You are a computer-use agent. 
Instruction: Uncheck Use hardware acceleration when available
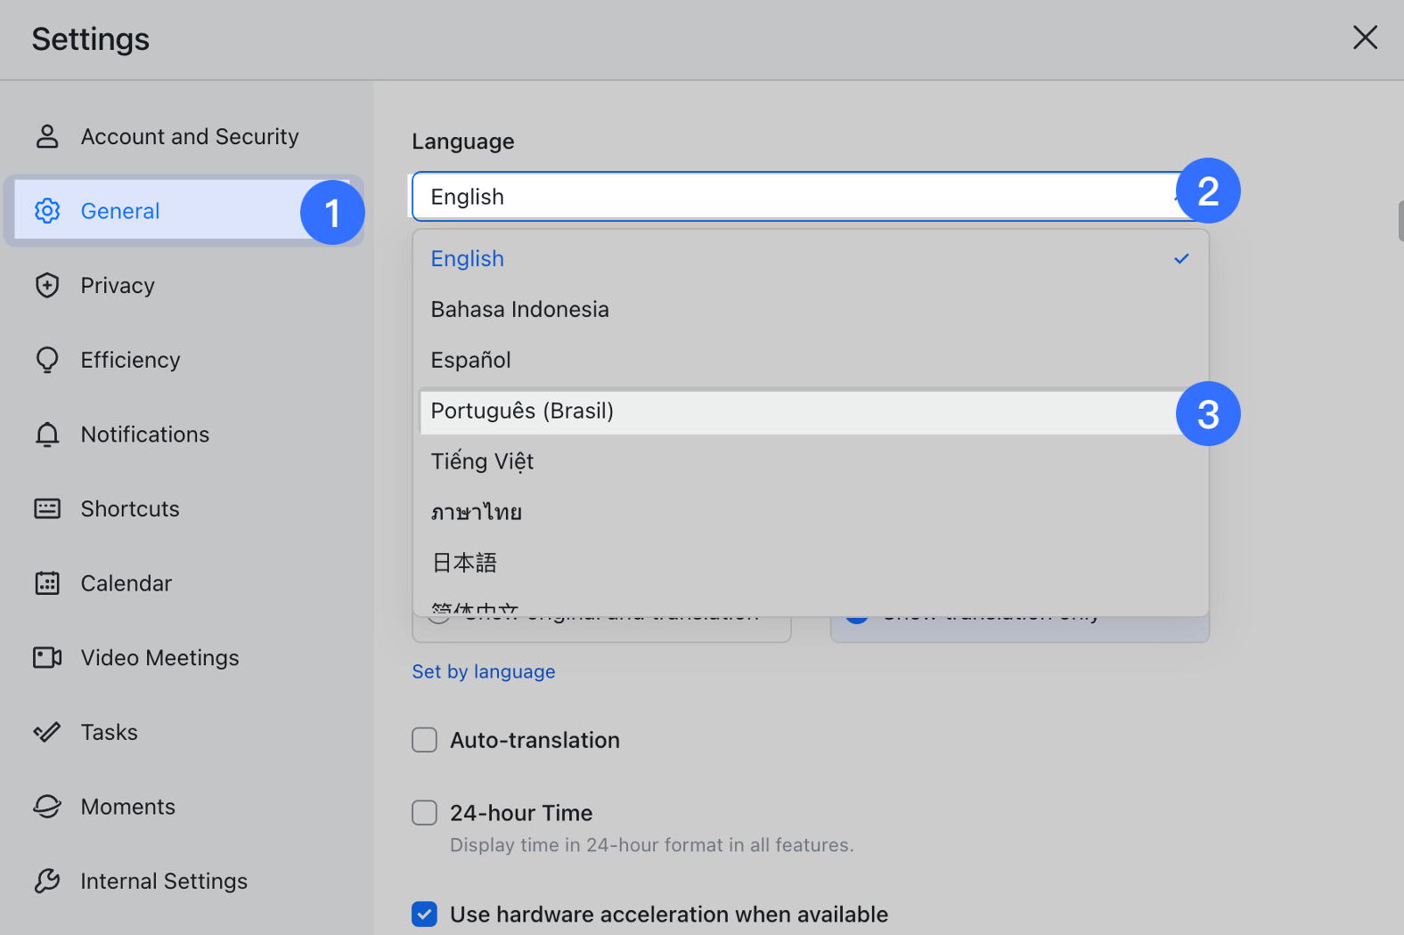pos(425,915)
